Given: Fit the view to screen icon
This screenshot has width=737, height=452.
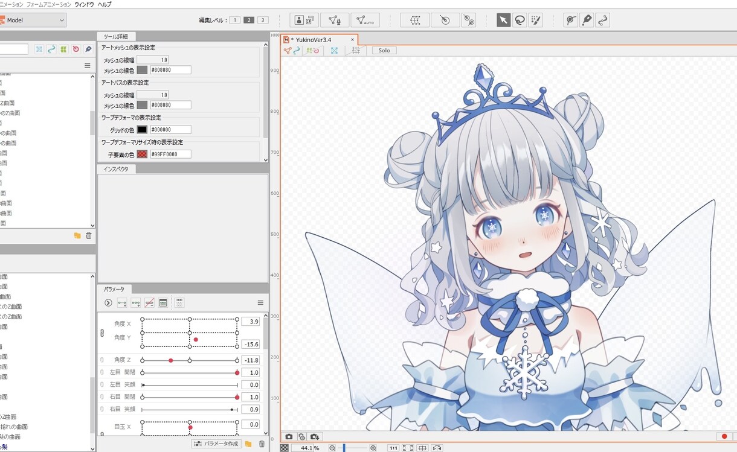Looking at the screenshot, I should (408, 448).
